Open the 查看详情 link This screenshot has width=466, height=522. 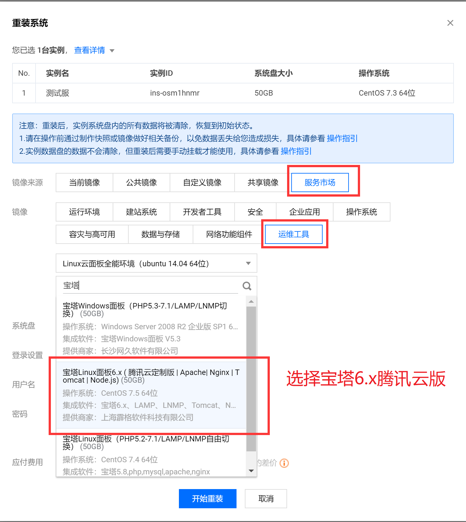90,50
